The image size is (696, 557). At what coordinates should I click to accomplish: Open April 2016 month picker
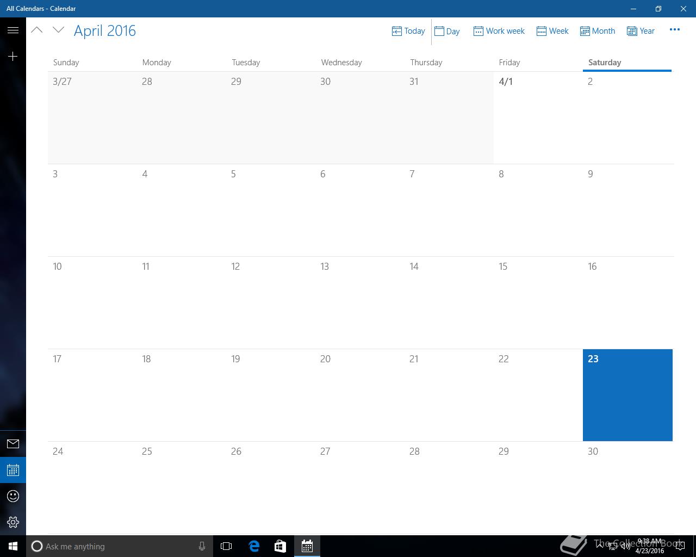coord(105,31)
